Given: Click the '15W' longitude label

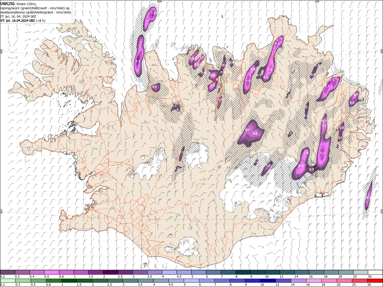Looking at the screenshot, I should [x=317, y=1].
